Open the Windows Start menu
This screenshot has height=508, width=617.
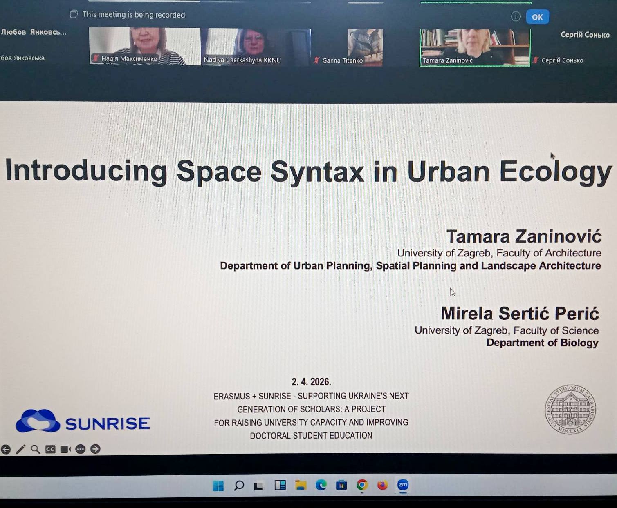218,486
